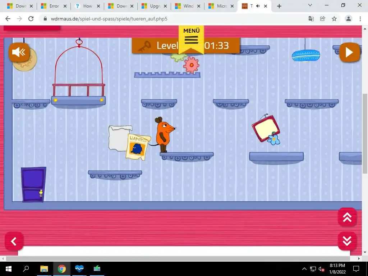Click the blank white paper sheet
368x276 pixels.
119,138
